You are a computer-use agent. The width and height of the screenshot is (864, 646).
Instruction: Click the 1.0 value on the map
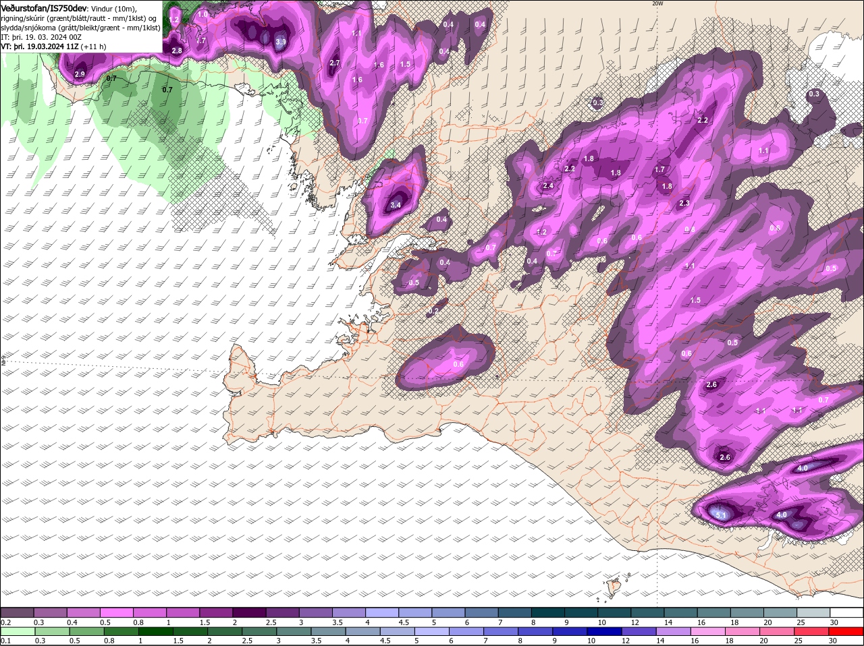click(x=202, y=14)
